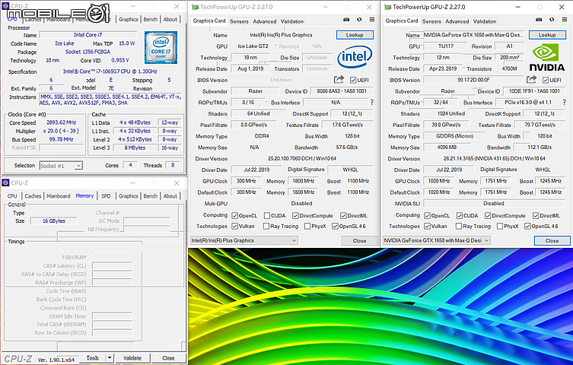Toggle Vulkan checkbox in Intel GPU-Z

click(x=235, y=227)
